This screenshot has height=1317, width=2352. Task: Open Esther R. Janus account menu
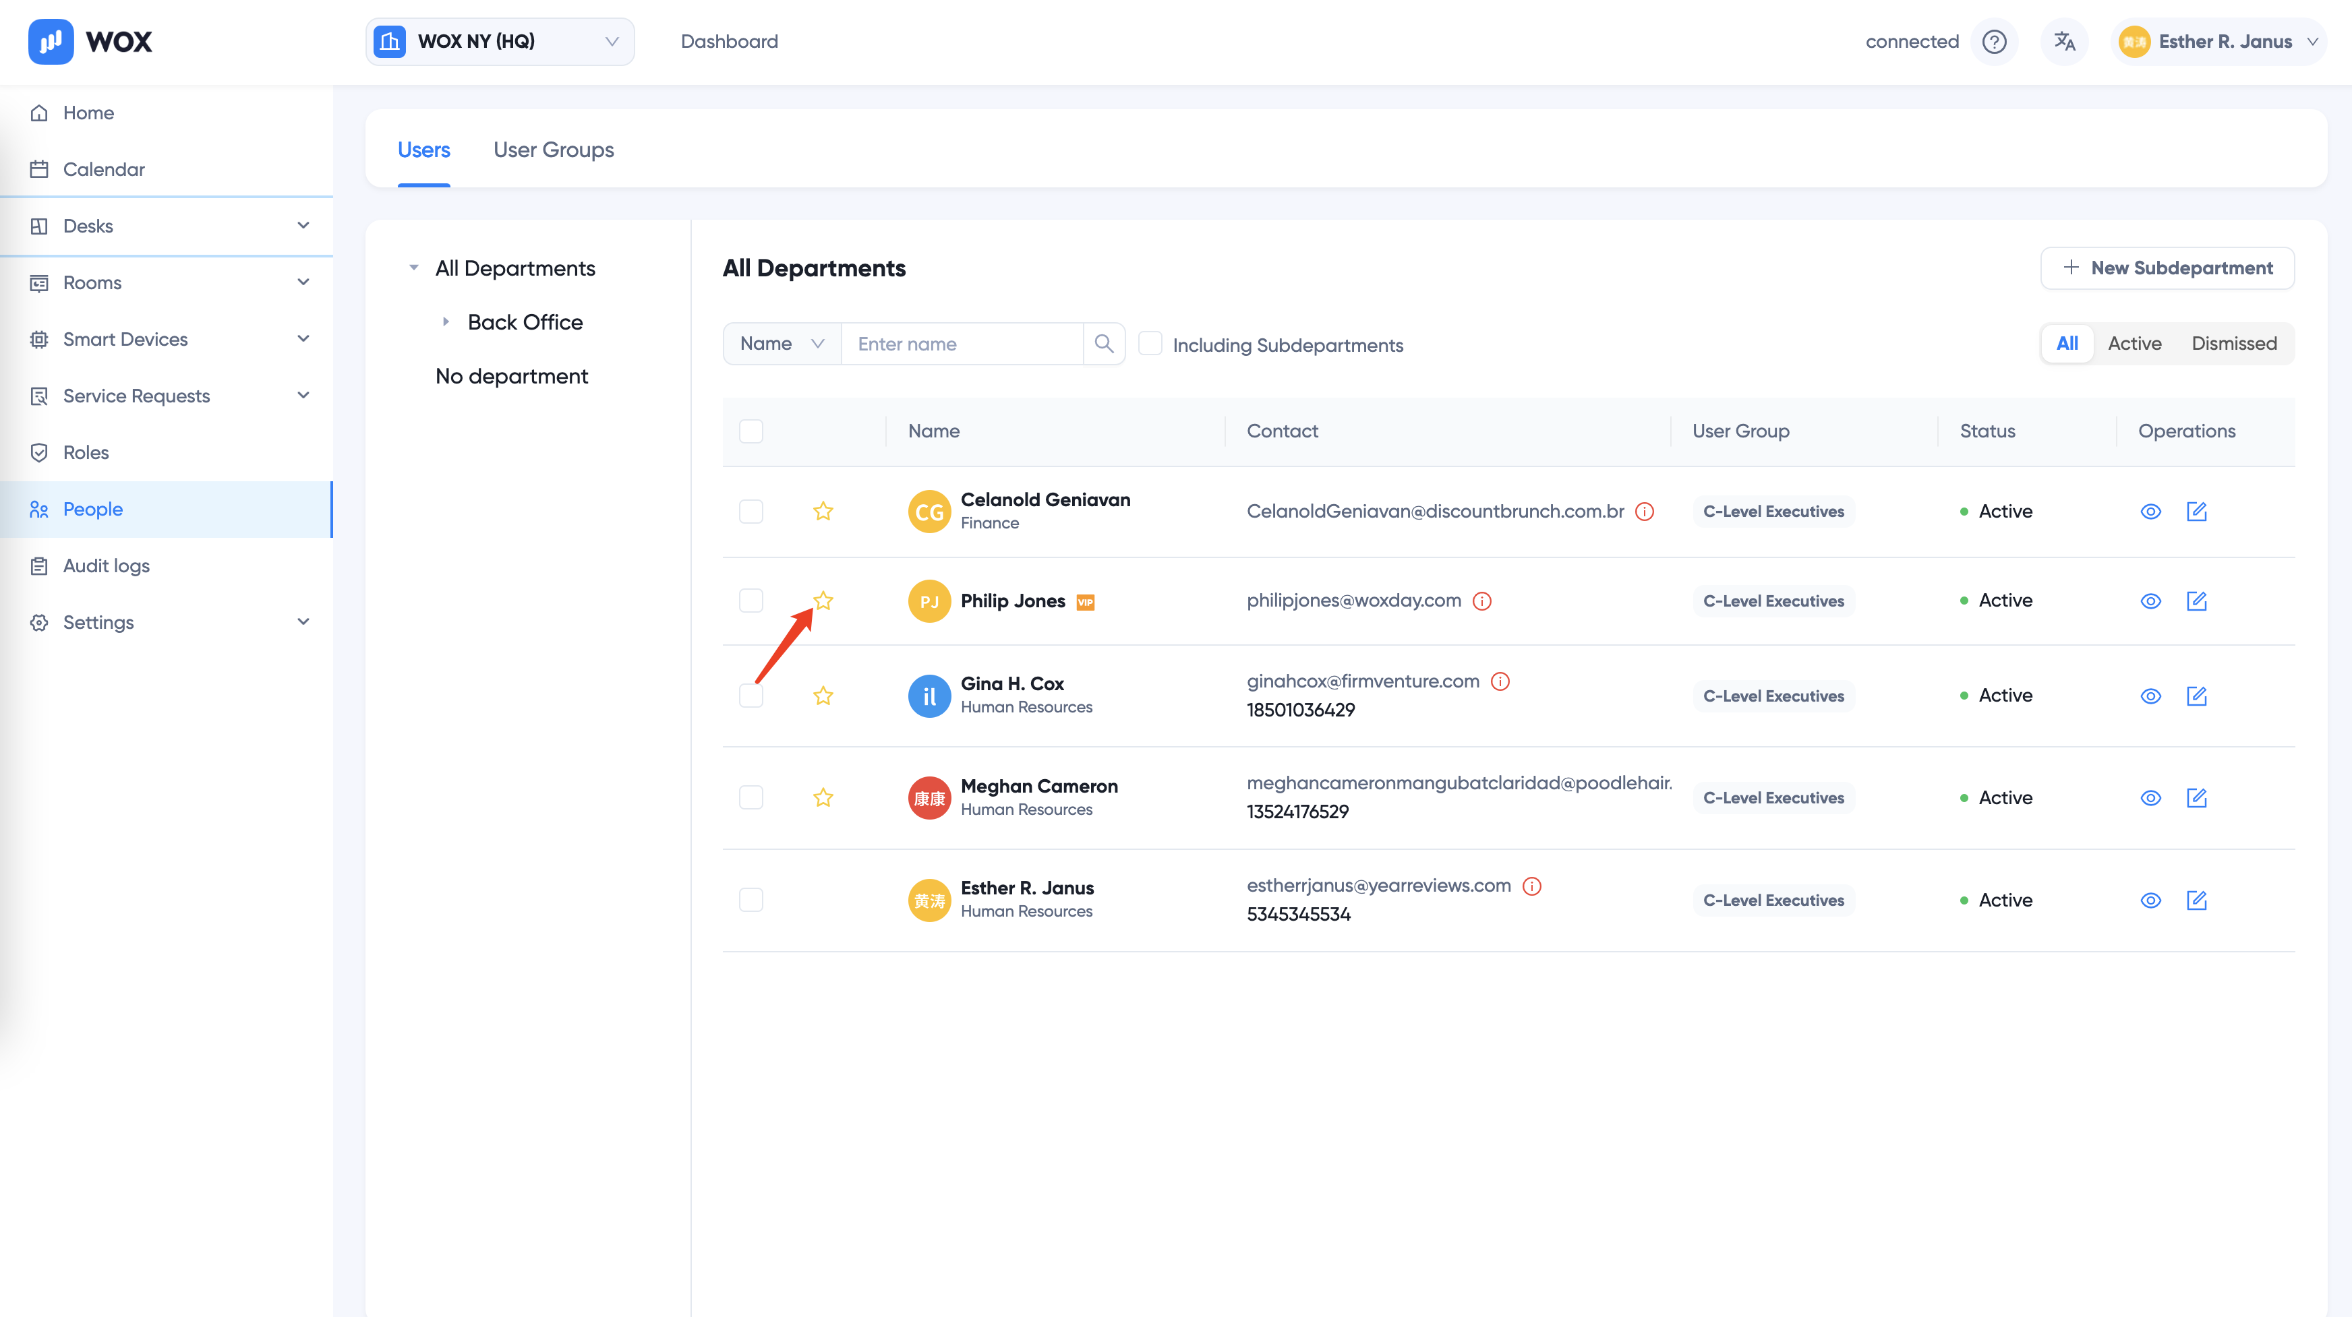(2217, 41)
